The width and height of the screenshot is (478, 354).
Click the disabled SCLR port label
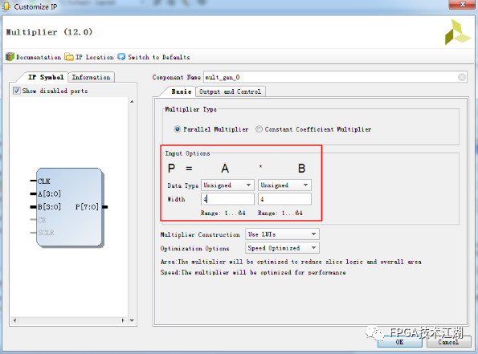pyautogui.click(x=46, y=233)
